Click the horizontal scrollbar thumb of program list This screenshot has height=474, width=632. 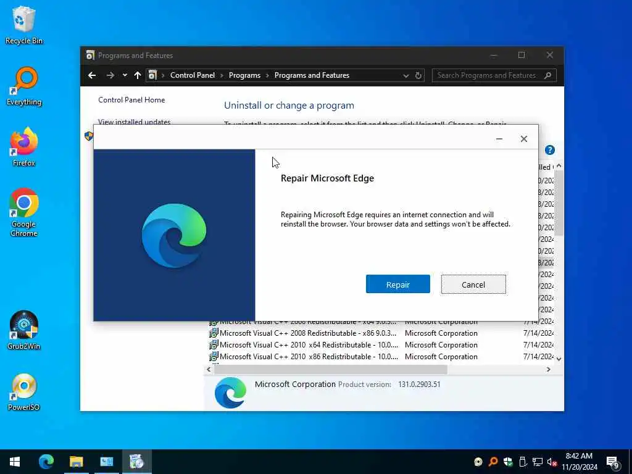pyautogui.click(x=331, y=369)
